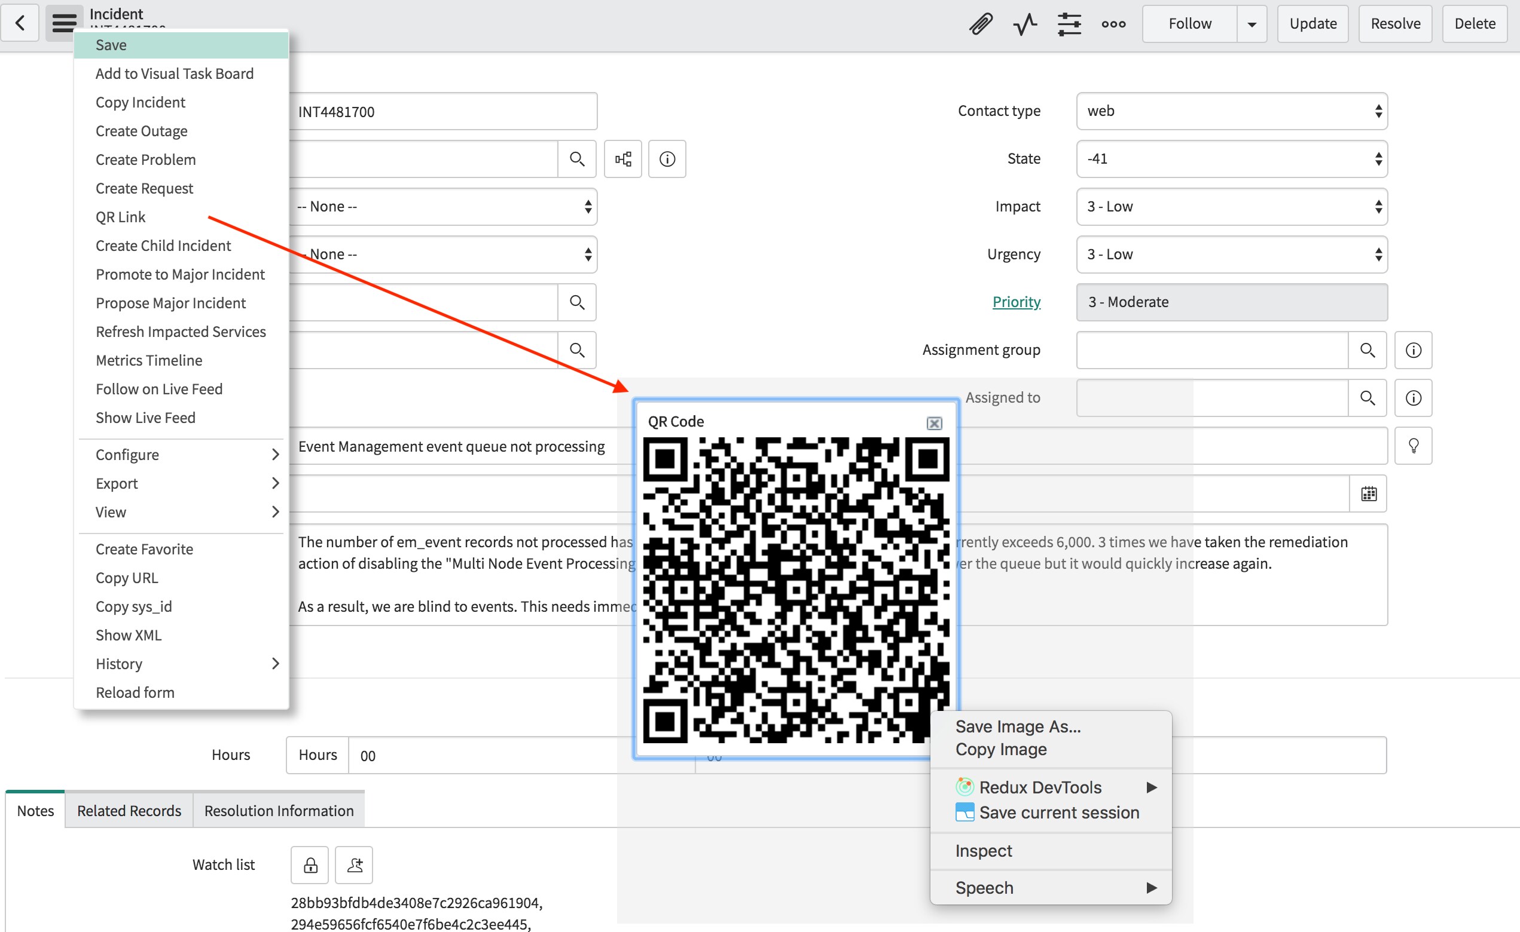Click the Update button

coord(1313,24)
